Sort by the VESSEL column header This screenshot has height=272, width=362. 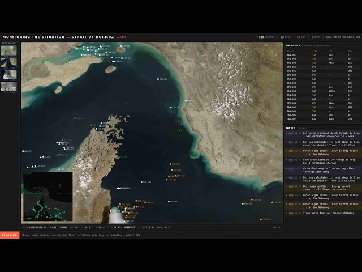(x=290, y=51)
